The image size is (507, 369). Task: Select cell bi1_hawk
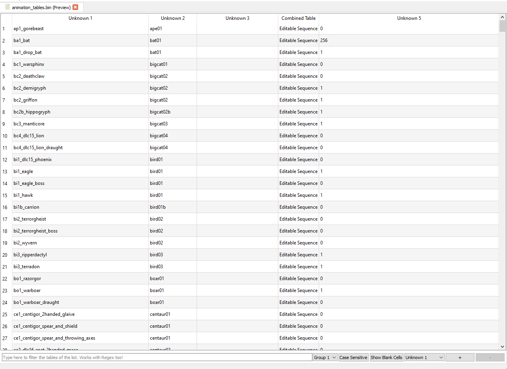click(x=80, y=195)
